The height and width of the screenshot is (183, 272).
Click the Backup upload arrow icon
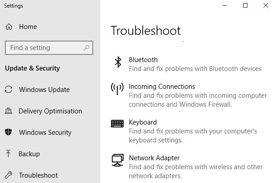(x=8, y=154)
